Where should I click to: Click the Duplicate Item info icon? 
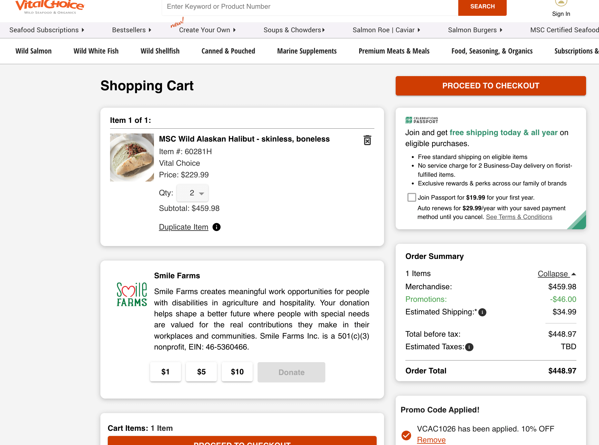[x=217, y=227]
